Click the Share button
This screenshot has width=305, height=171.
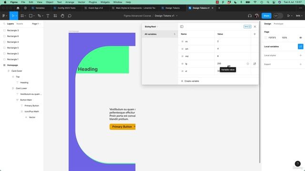[x=266, y=16]
